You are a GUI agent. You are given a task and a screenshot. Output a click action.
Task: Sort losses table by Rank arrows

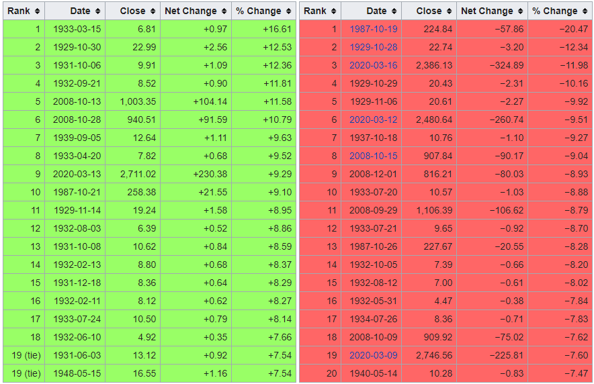[333, 11]
